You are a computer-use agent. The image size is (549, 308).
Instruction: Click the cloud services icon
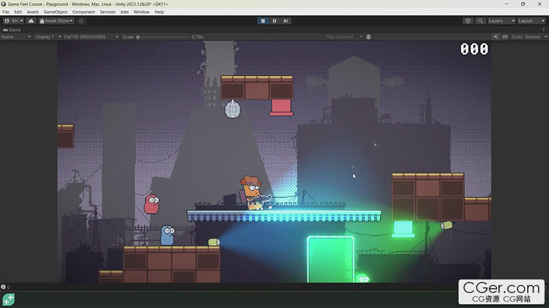[31, 21]
